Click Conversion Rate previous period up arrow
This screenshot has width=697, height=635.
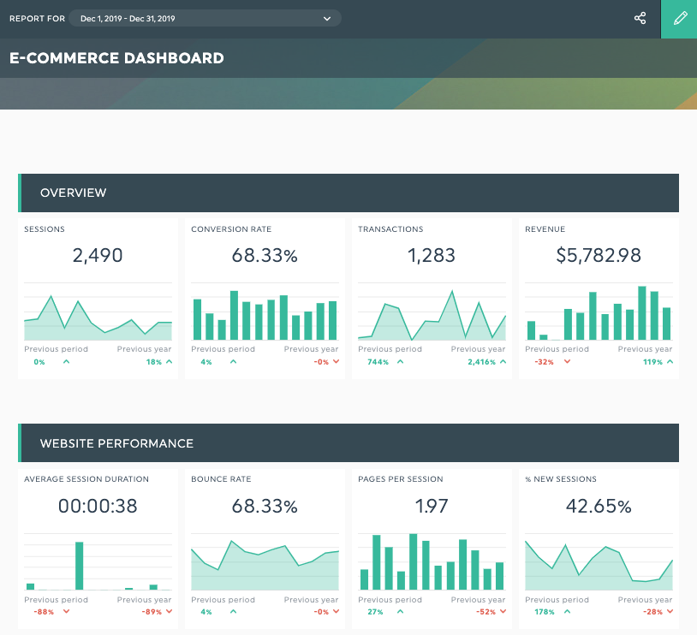pyautogui.click(x=234, y=362)
